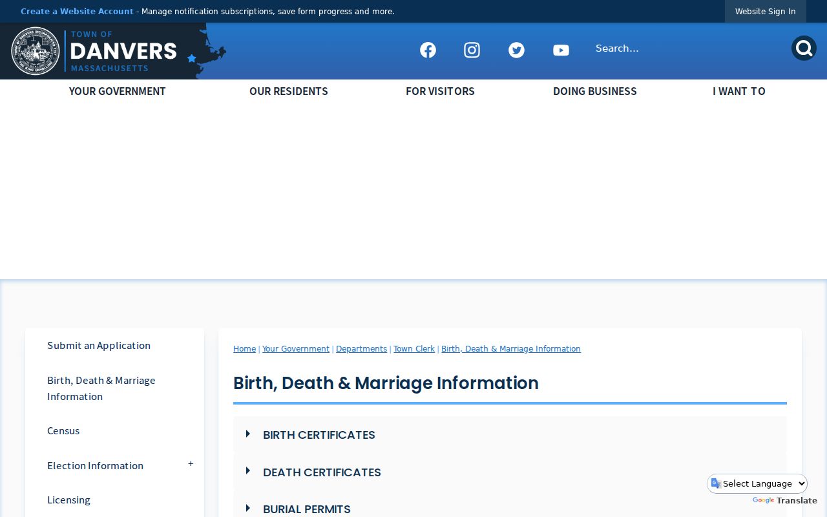Screen dimensions: 827x517
Task: Open the Your Government menu
Action: pyautogui.click(x=118, y=91)
